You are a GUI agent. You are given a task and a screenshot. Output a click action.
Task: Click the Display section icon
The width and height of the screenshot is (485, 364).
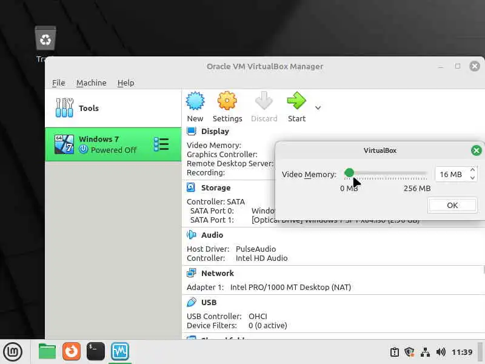[192, 131]
